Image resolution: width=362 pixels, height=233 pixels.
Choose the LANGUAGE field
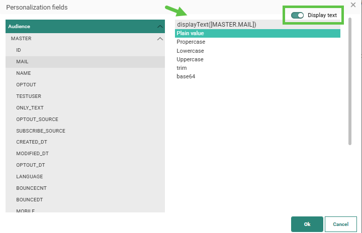point(29,177)
